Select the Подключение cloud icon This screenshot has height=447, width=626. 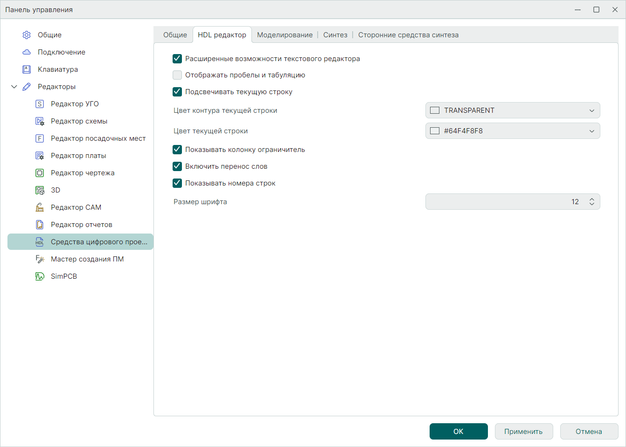[x=27, y=52]
